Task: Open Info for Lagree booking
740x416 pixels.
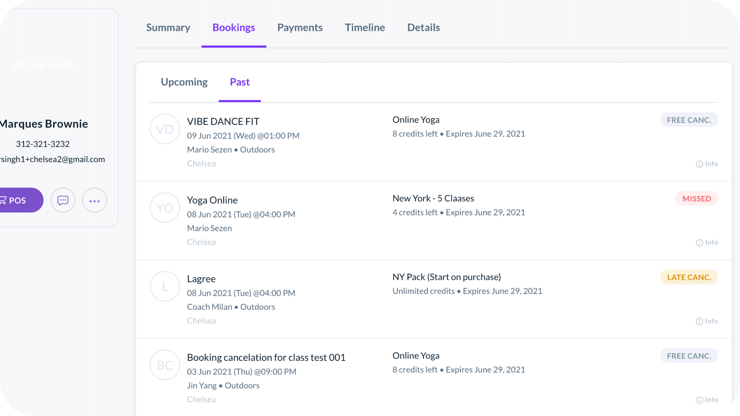Action: [707, 321]
